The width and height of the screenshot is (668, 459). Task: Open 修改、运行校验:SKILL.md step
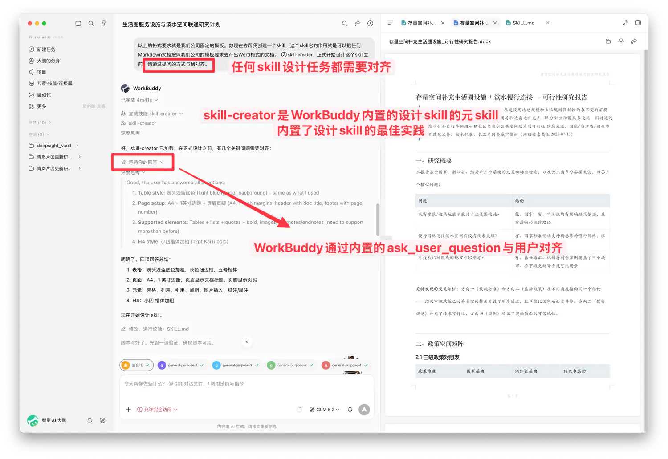pyautogui.click(x=155, y=329)
